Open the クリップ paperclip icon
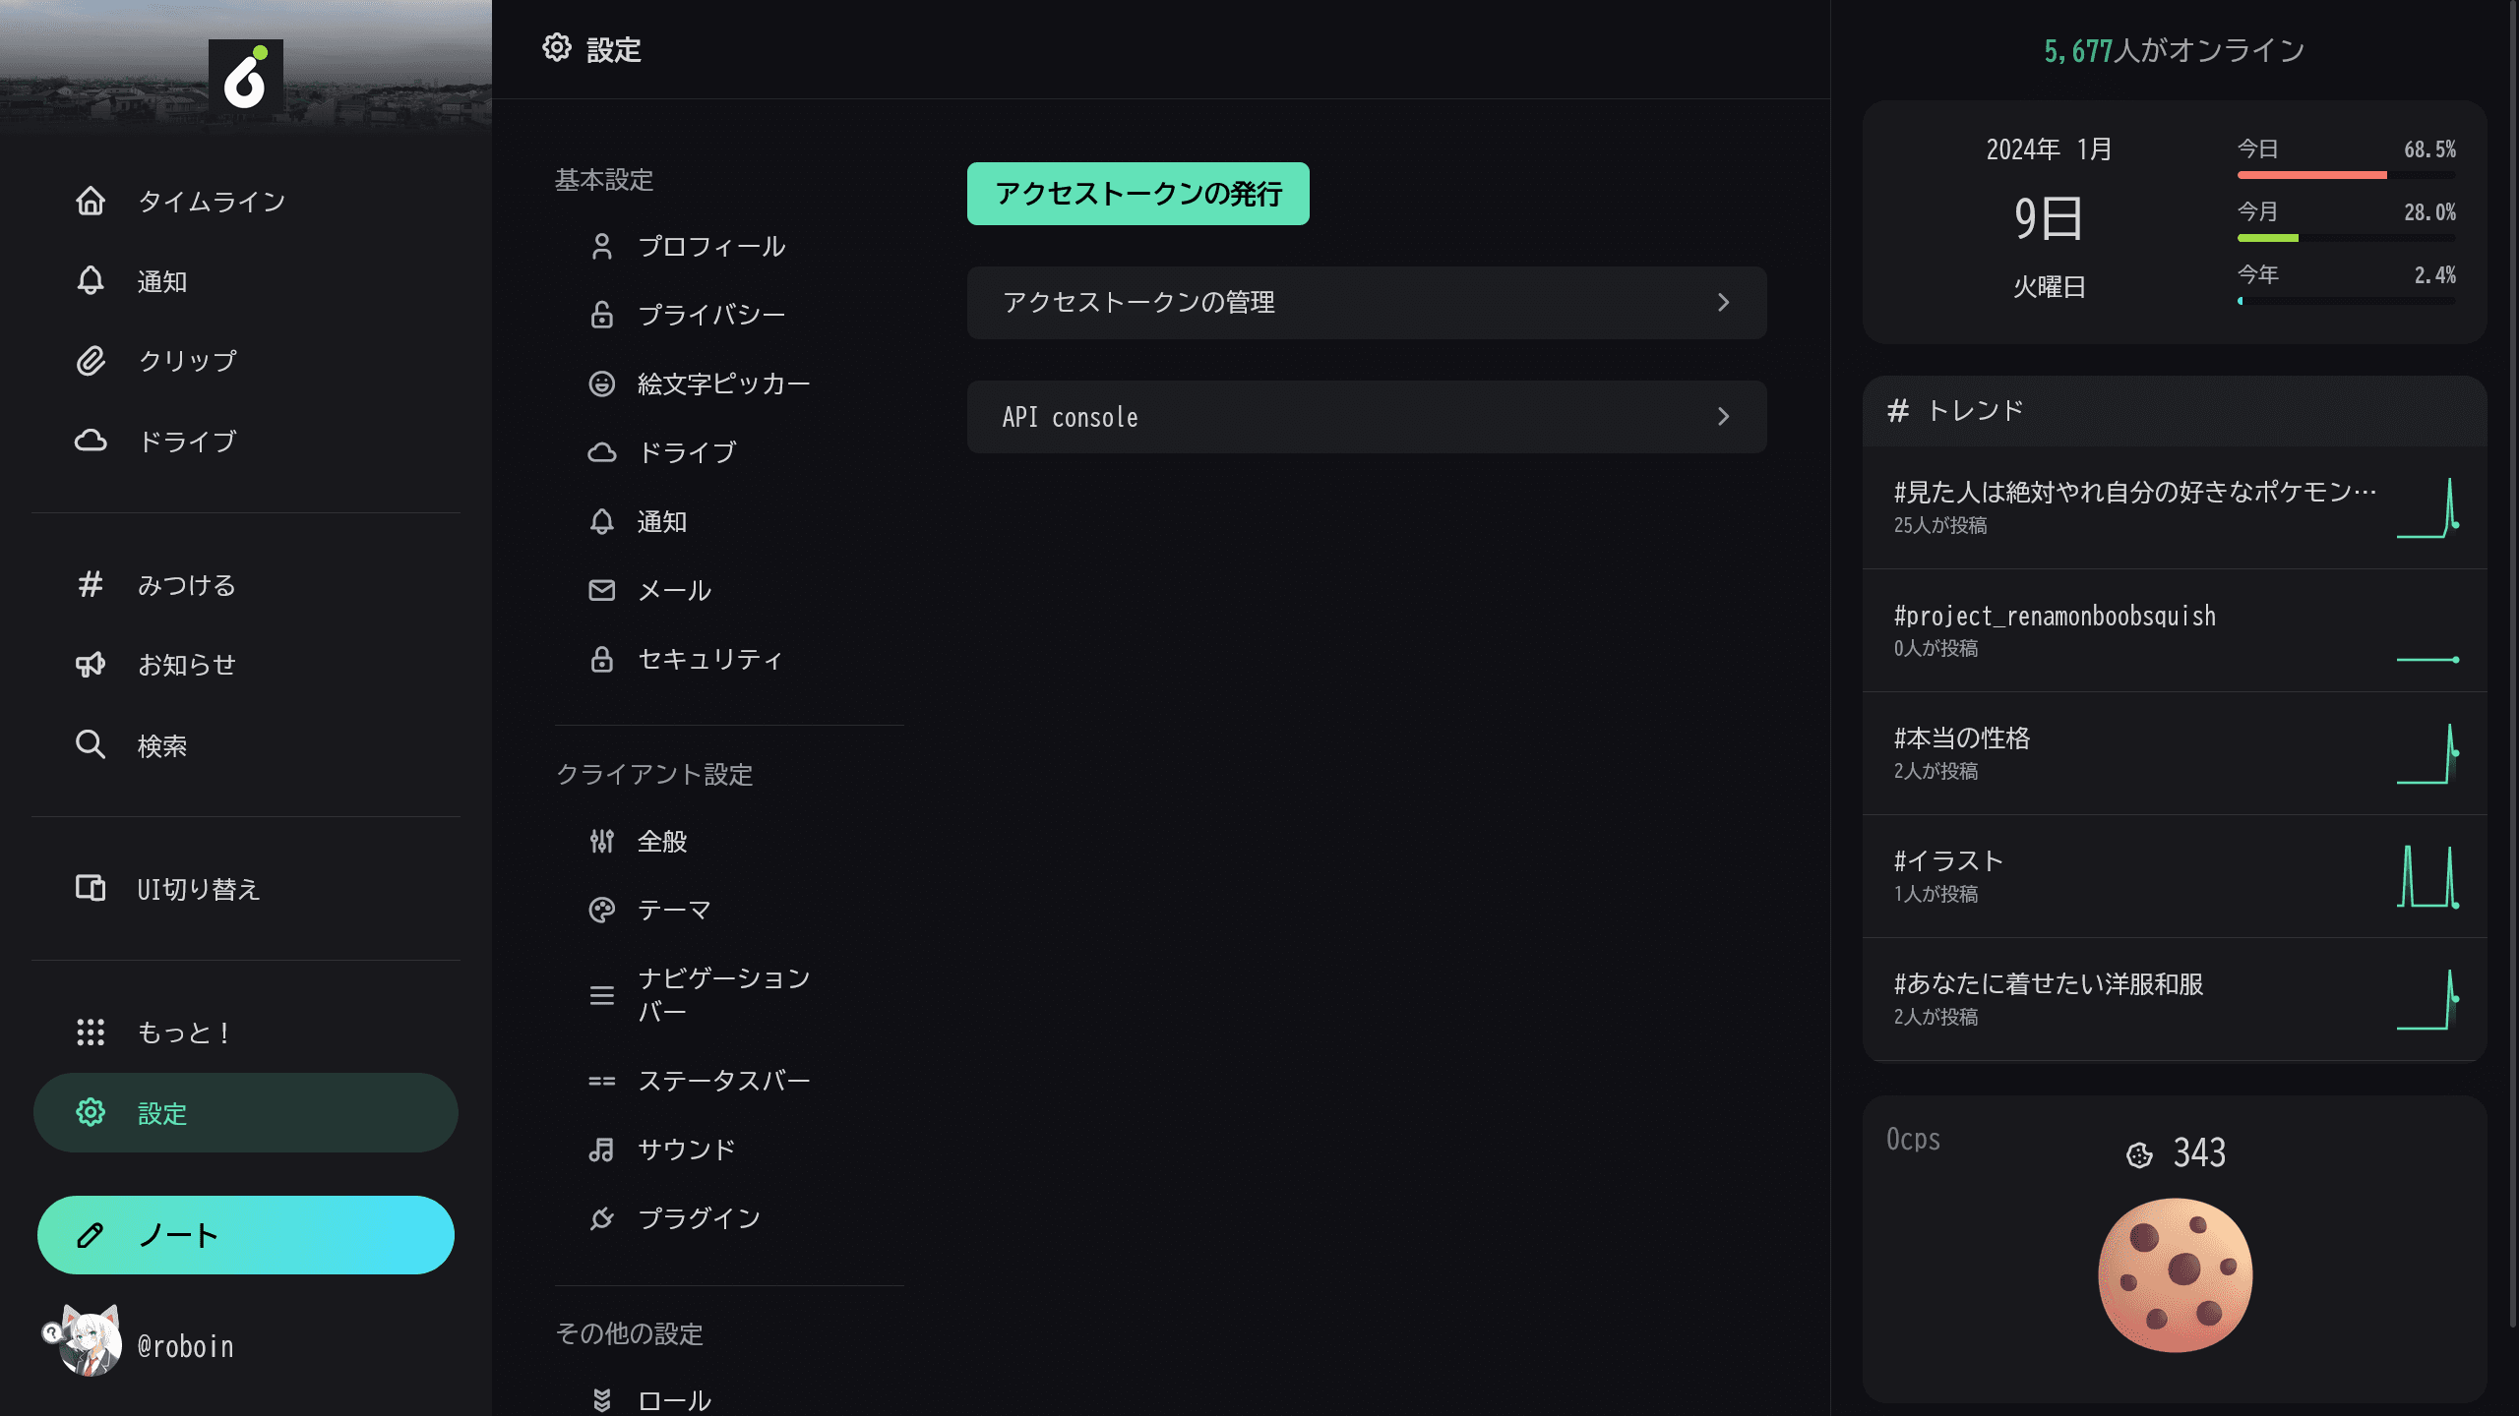 click(91, 361)
